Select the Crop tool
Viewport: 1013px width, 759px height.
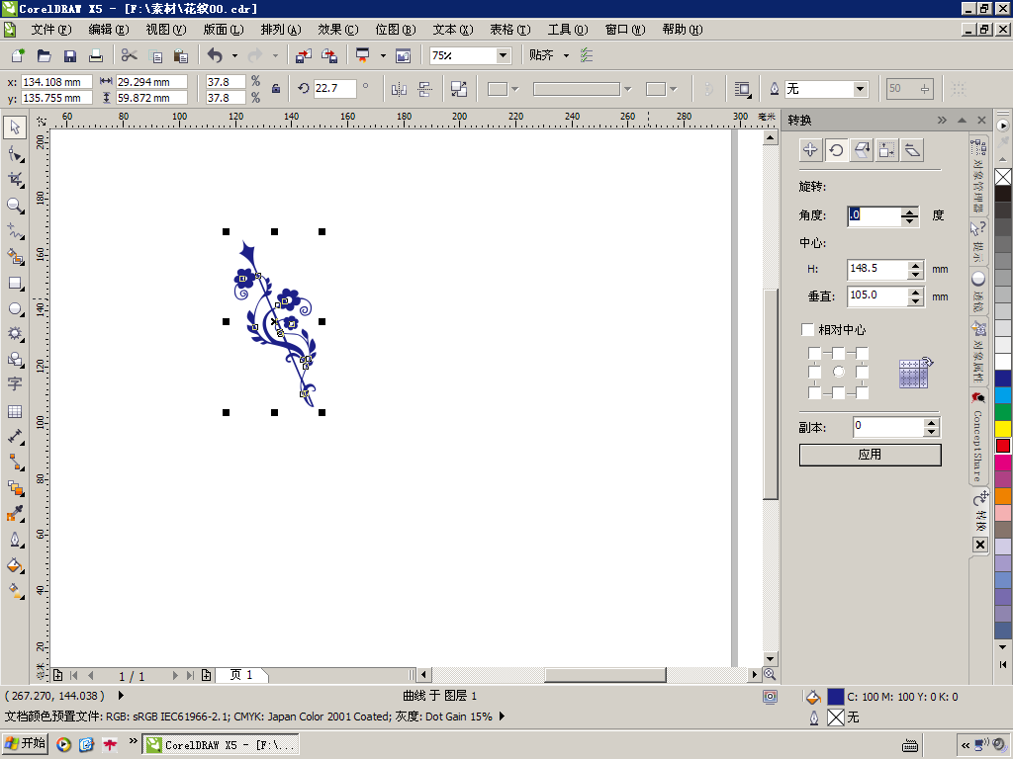pyautogui.click(x=15, y=180)
